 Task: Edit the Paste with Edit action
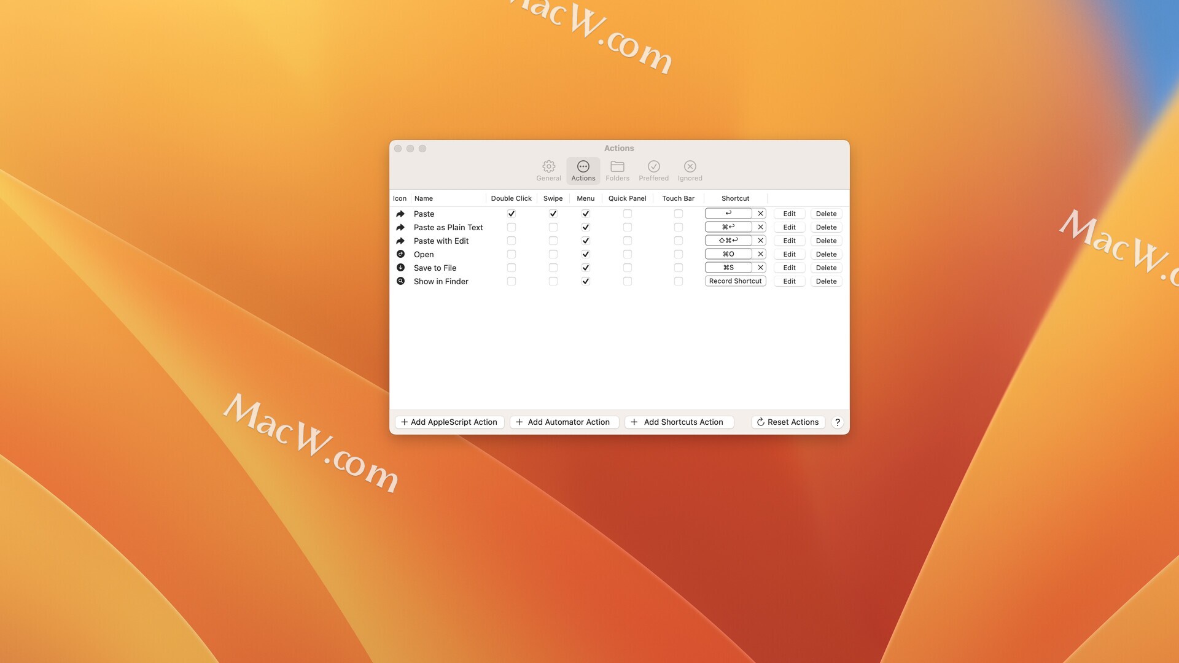789,241
